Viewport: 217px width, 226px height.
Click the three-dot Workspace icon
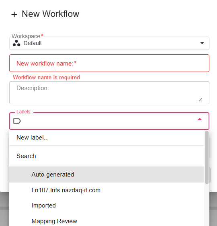click(x=16, y=43)
